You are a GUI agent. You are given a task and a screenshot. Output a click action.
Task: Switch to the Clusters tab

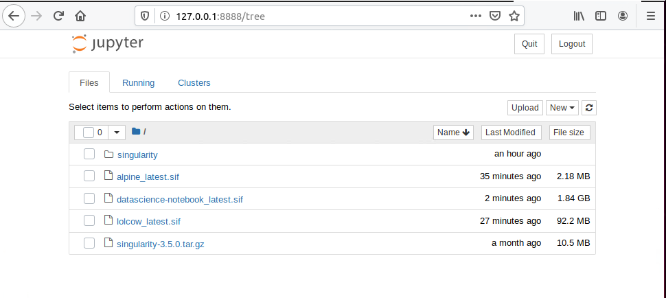194,83
